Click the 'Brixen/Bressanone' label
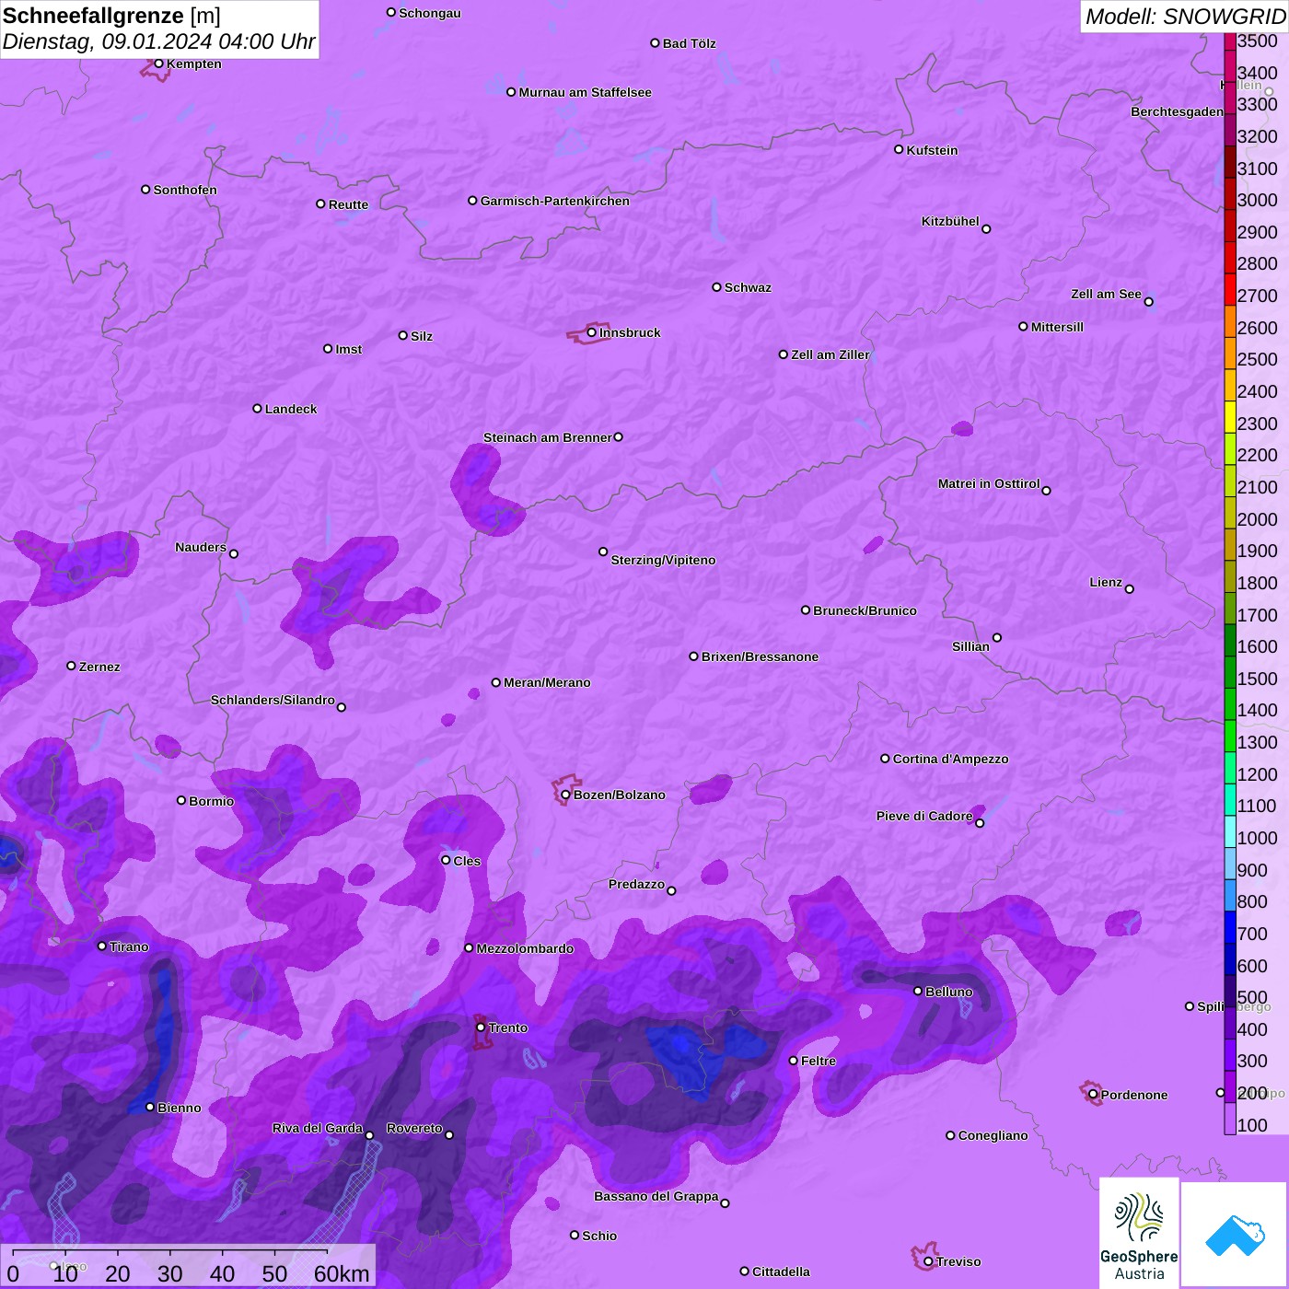The height and width of the screenshot is (1289, 1289). click(760, 656)
